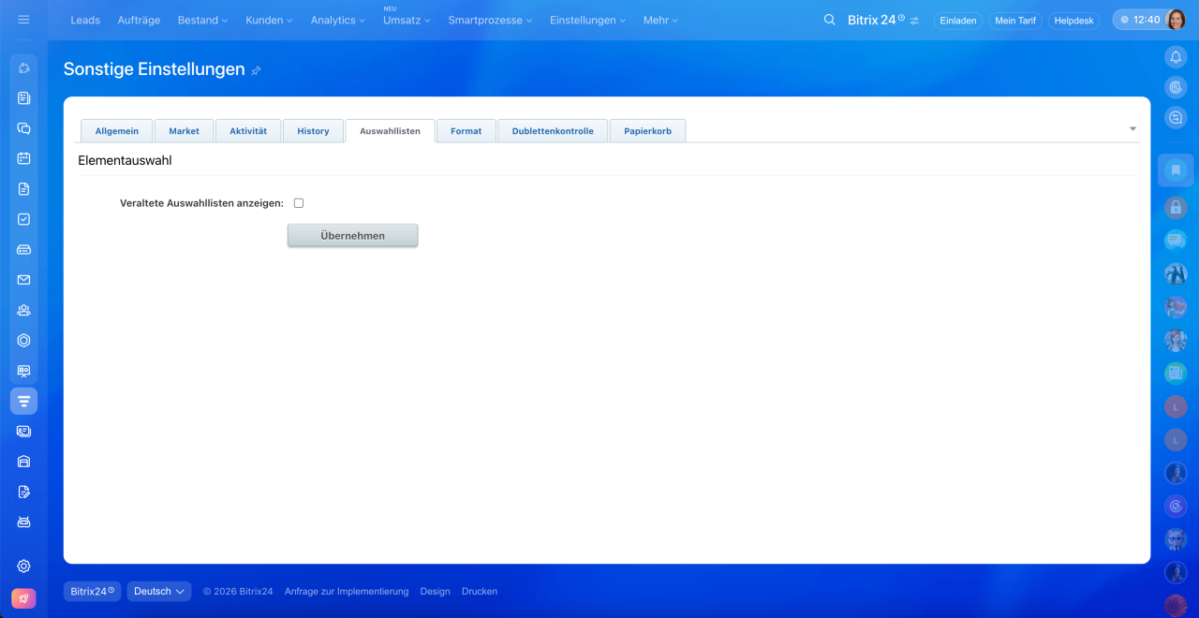
Task: Switch to the Format tab
Action: [x=466, y=131]
